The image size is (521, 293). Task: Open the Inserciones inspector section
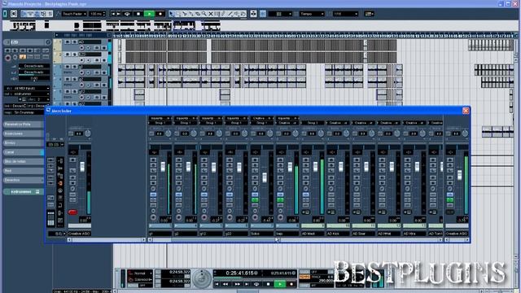tap(24, 133)
